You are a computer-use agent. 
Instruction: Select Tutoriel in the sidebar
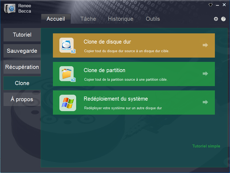pos(22,35)
